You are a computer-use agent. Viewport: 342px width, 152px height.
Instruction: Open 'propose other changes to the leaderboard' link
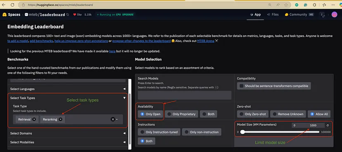tap(141, 41)
